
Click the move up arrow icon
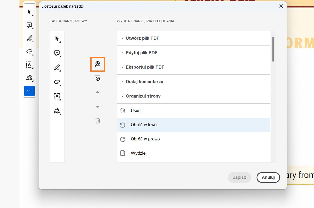point(98,92)
